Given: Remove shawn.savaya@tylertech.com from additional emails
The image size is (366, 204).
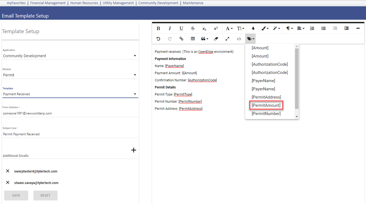Looking at the screenshot, I should click(x=8, y=183).
